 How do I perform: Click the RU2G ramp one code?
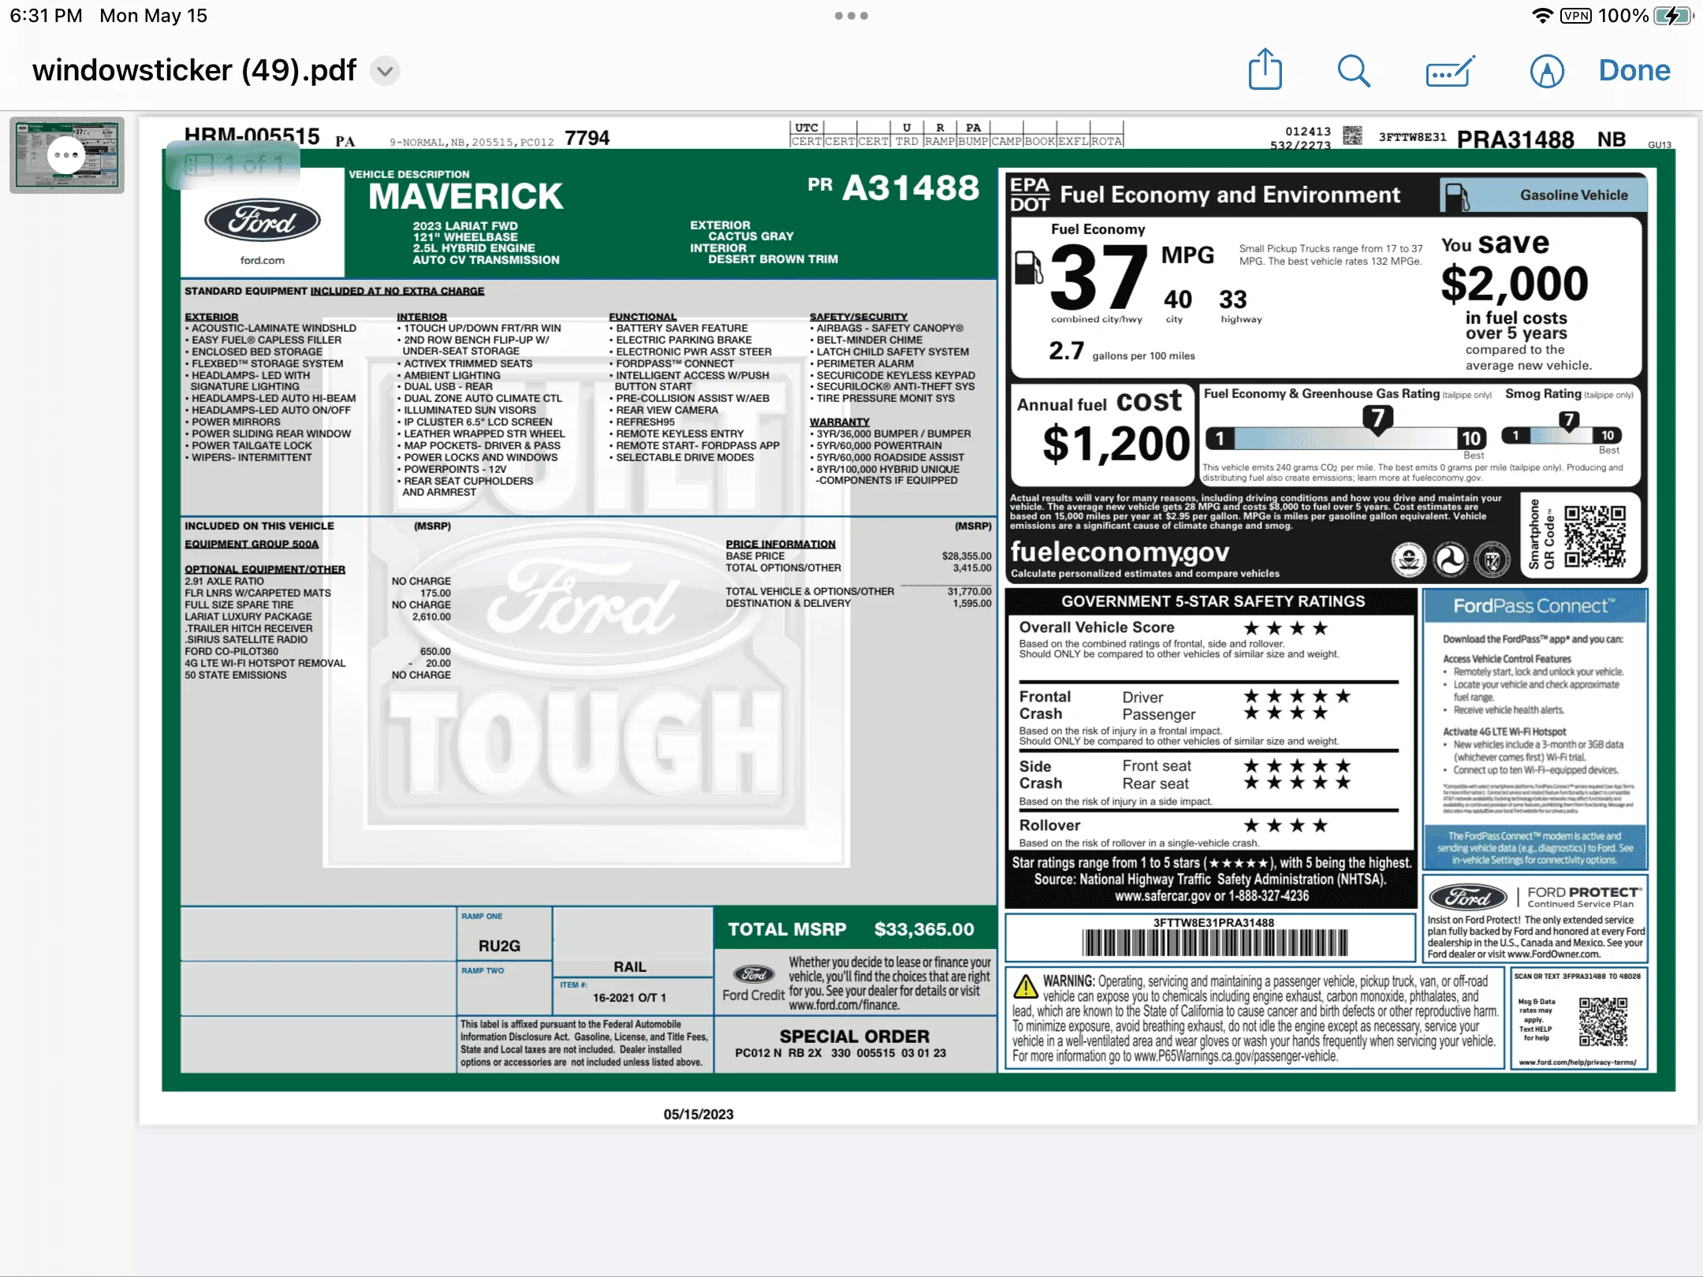click(x=499, y=945)
